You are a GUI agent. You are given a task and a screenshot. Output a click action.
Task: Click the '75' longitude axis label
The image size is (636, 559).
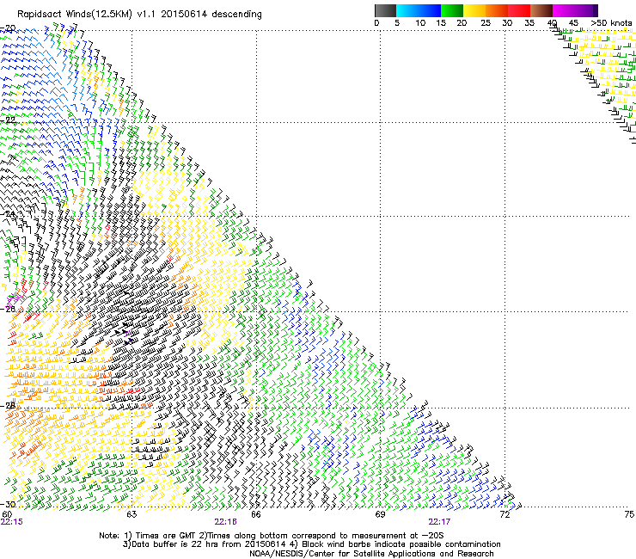(629, 514)
